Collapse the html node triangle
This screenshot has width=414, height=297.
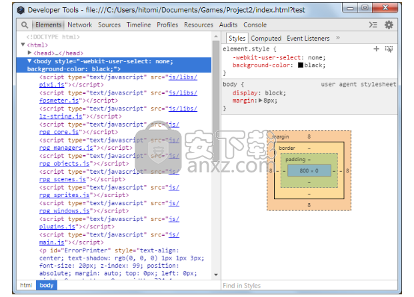tap(23, 45)
